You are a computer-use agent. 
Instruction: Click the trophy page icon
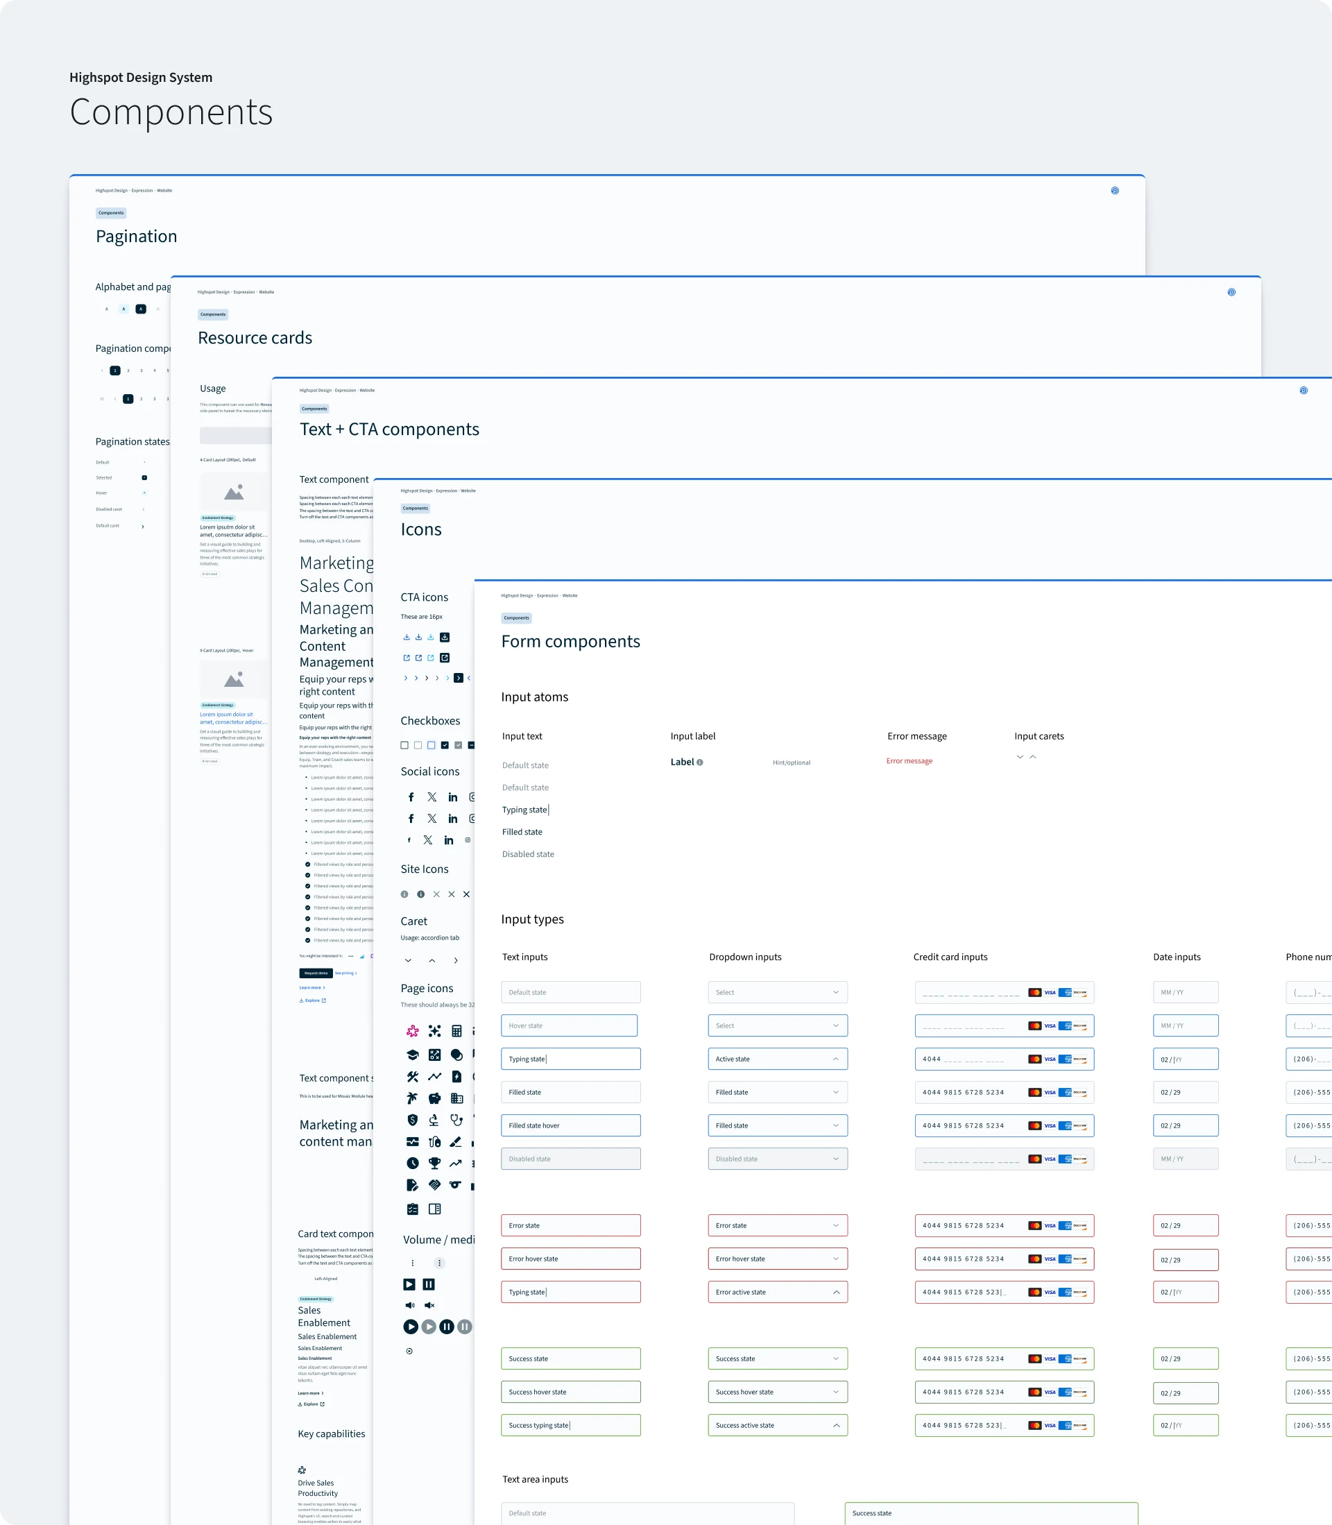[x=434, y=1163]
